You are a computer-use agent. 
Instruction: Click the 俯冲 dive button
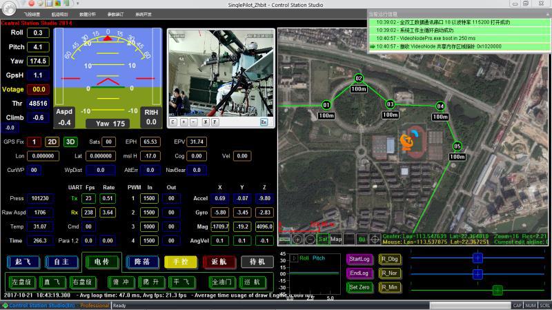point(121,282)
